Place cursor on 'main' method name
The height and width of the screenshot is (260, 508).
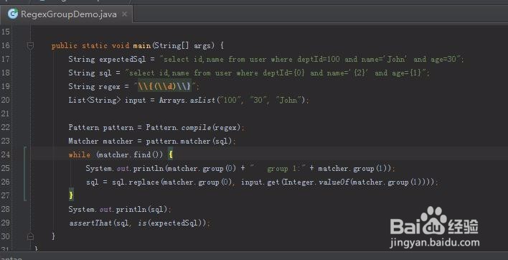(142, 46)
